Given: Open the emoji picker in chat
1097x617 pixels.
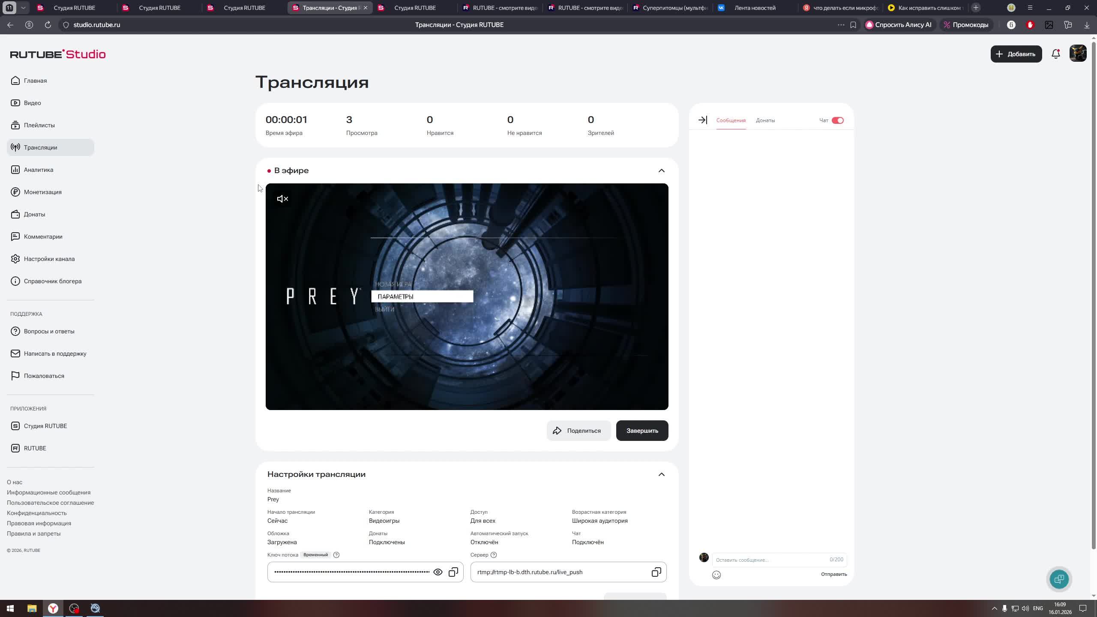Looking at the screenshot, I should click(x=716, y=575).
